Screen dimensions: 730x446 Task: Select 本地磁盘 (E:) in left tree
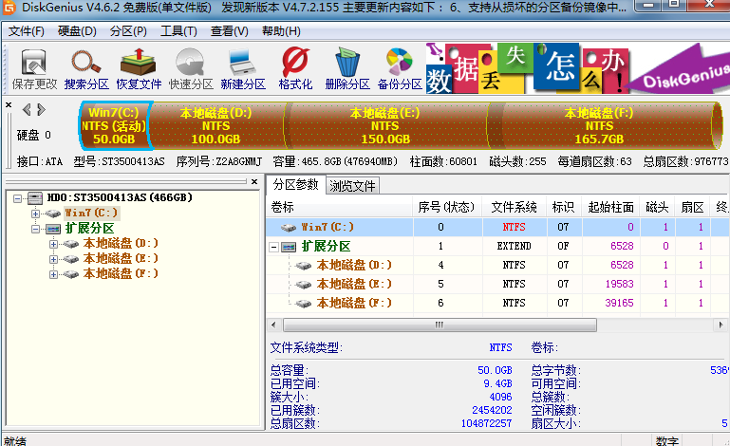pos(121,258)
